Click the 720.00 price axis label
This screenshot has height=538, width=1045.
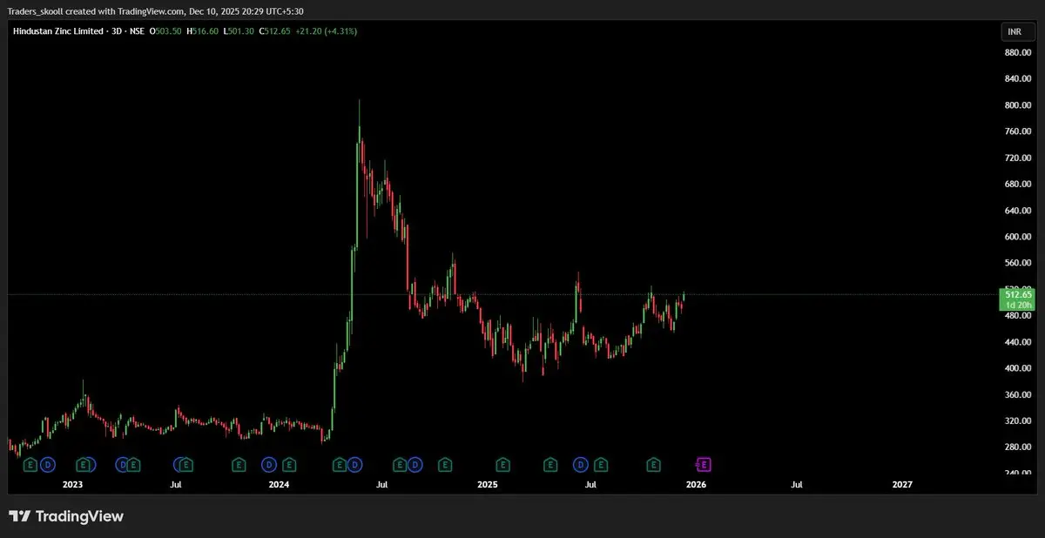[1018, 158]
